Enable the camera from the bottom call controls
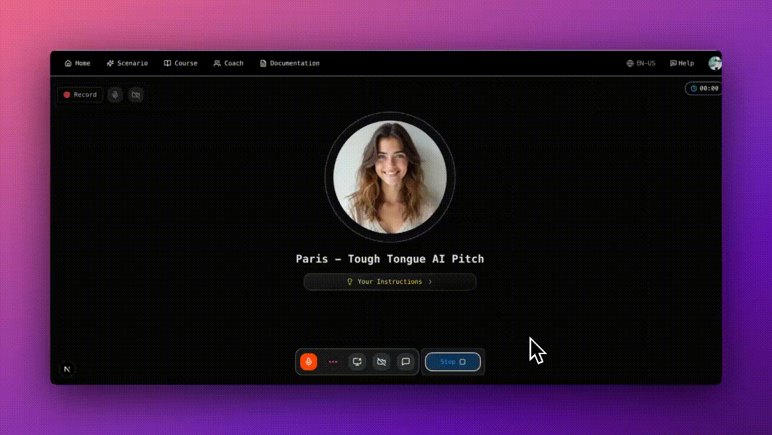772x435 pixels. (x=381, y=361)
